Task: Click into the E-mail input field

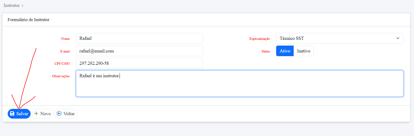Action: [139, 51]
